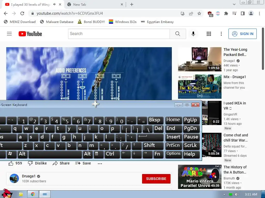Viewport: 265px width, 198px height.
Task: Expand the tab search chevron
Action: pyautogui.click(x=234, y=4)
